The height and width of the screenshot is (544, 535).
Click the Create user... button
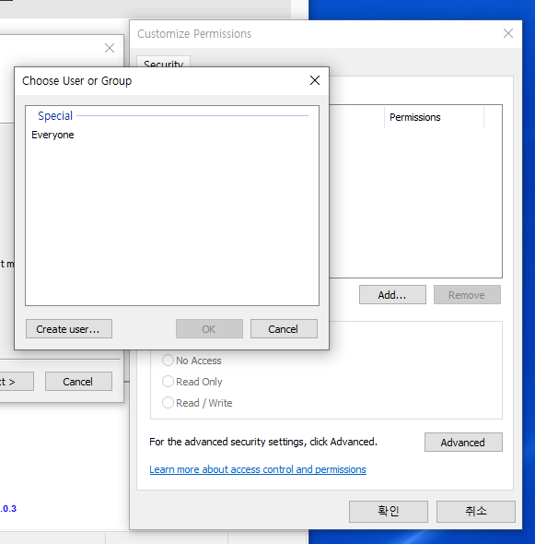click(x=69, y=329)
